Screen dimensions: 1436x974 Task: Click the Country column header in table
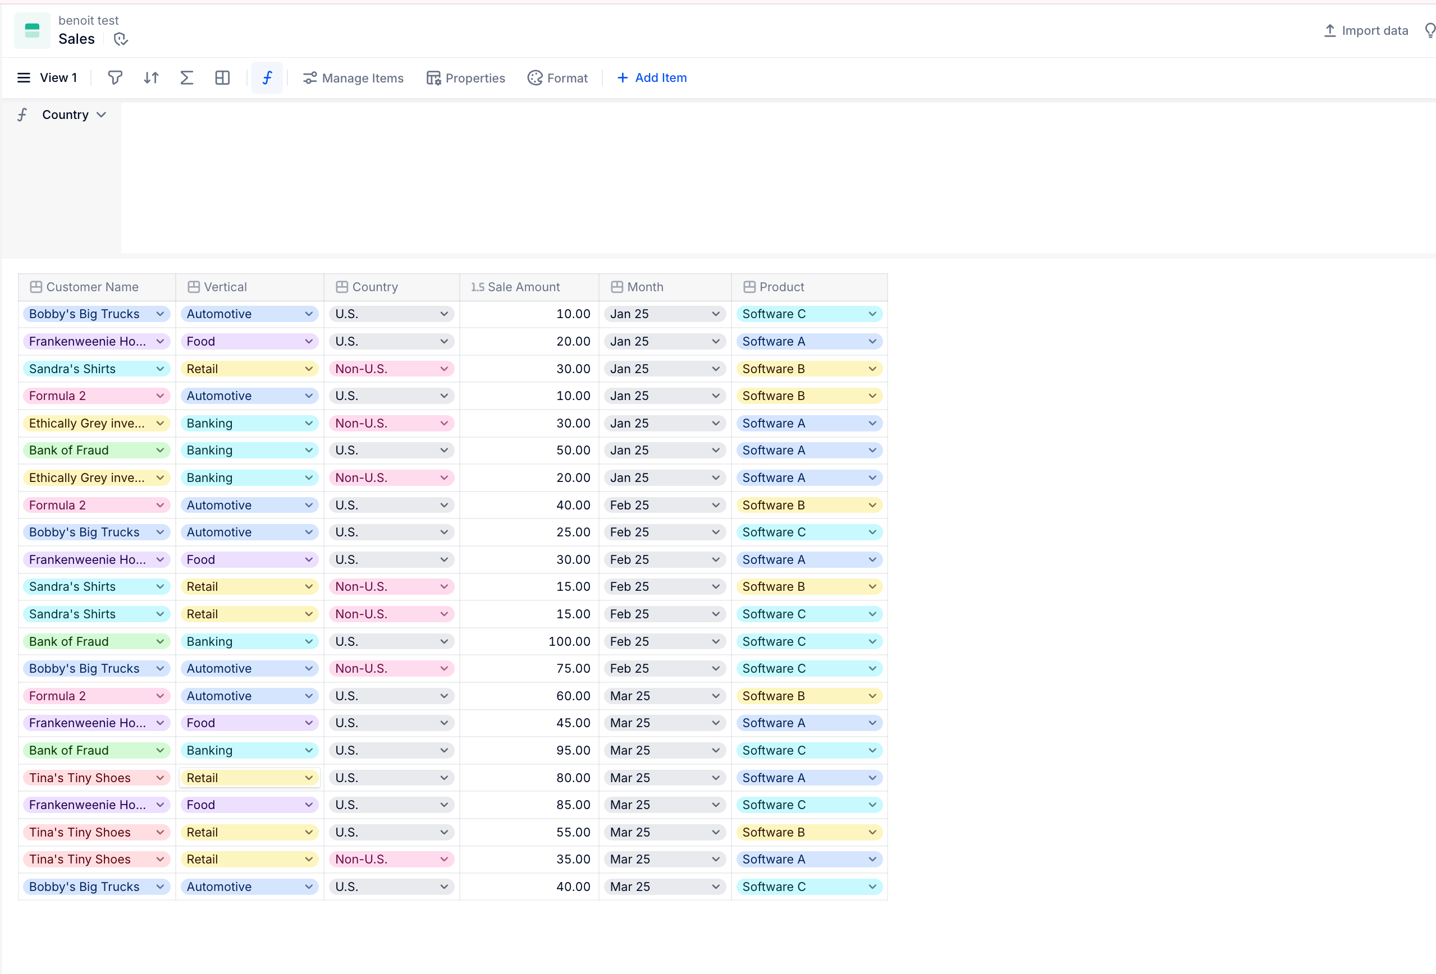coord(392,287)
